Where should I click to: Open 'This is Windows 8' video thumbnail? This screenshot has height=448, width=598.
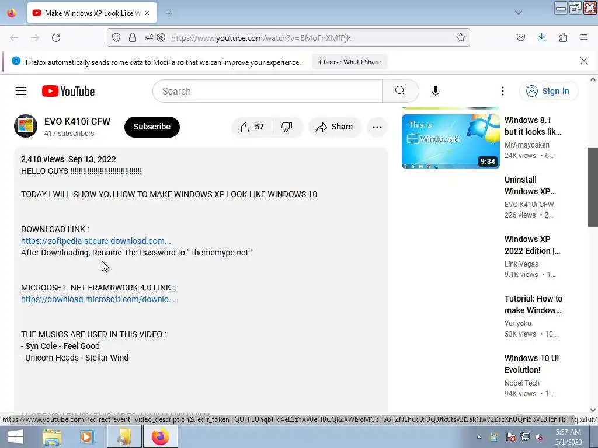[450, 141]
